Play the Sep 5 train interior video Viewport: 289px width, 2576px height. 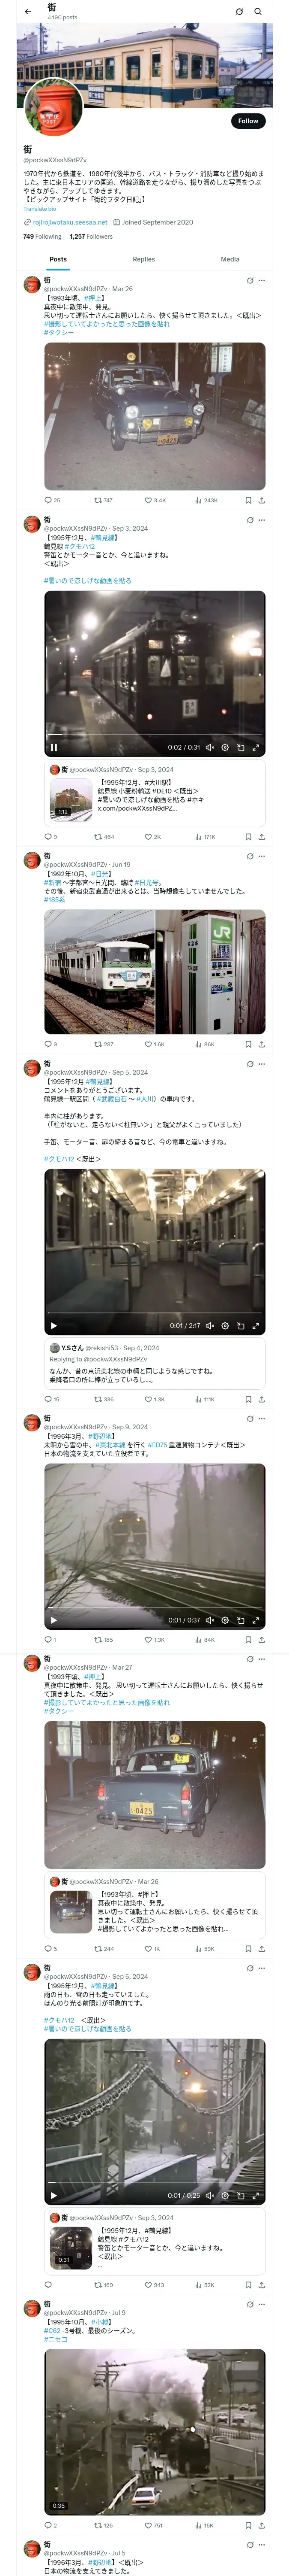pyautogui.click(x=54, y=1326)
